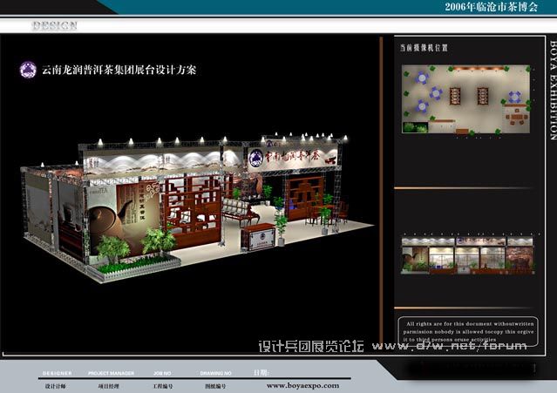This screenshot has height=393, width=557.
Task: Open the www.boyaexpo.com link
Action: tap(302, 385)
